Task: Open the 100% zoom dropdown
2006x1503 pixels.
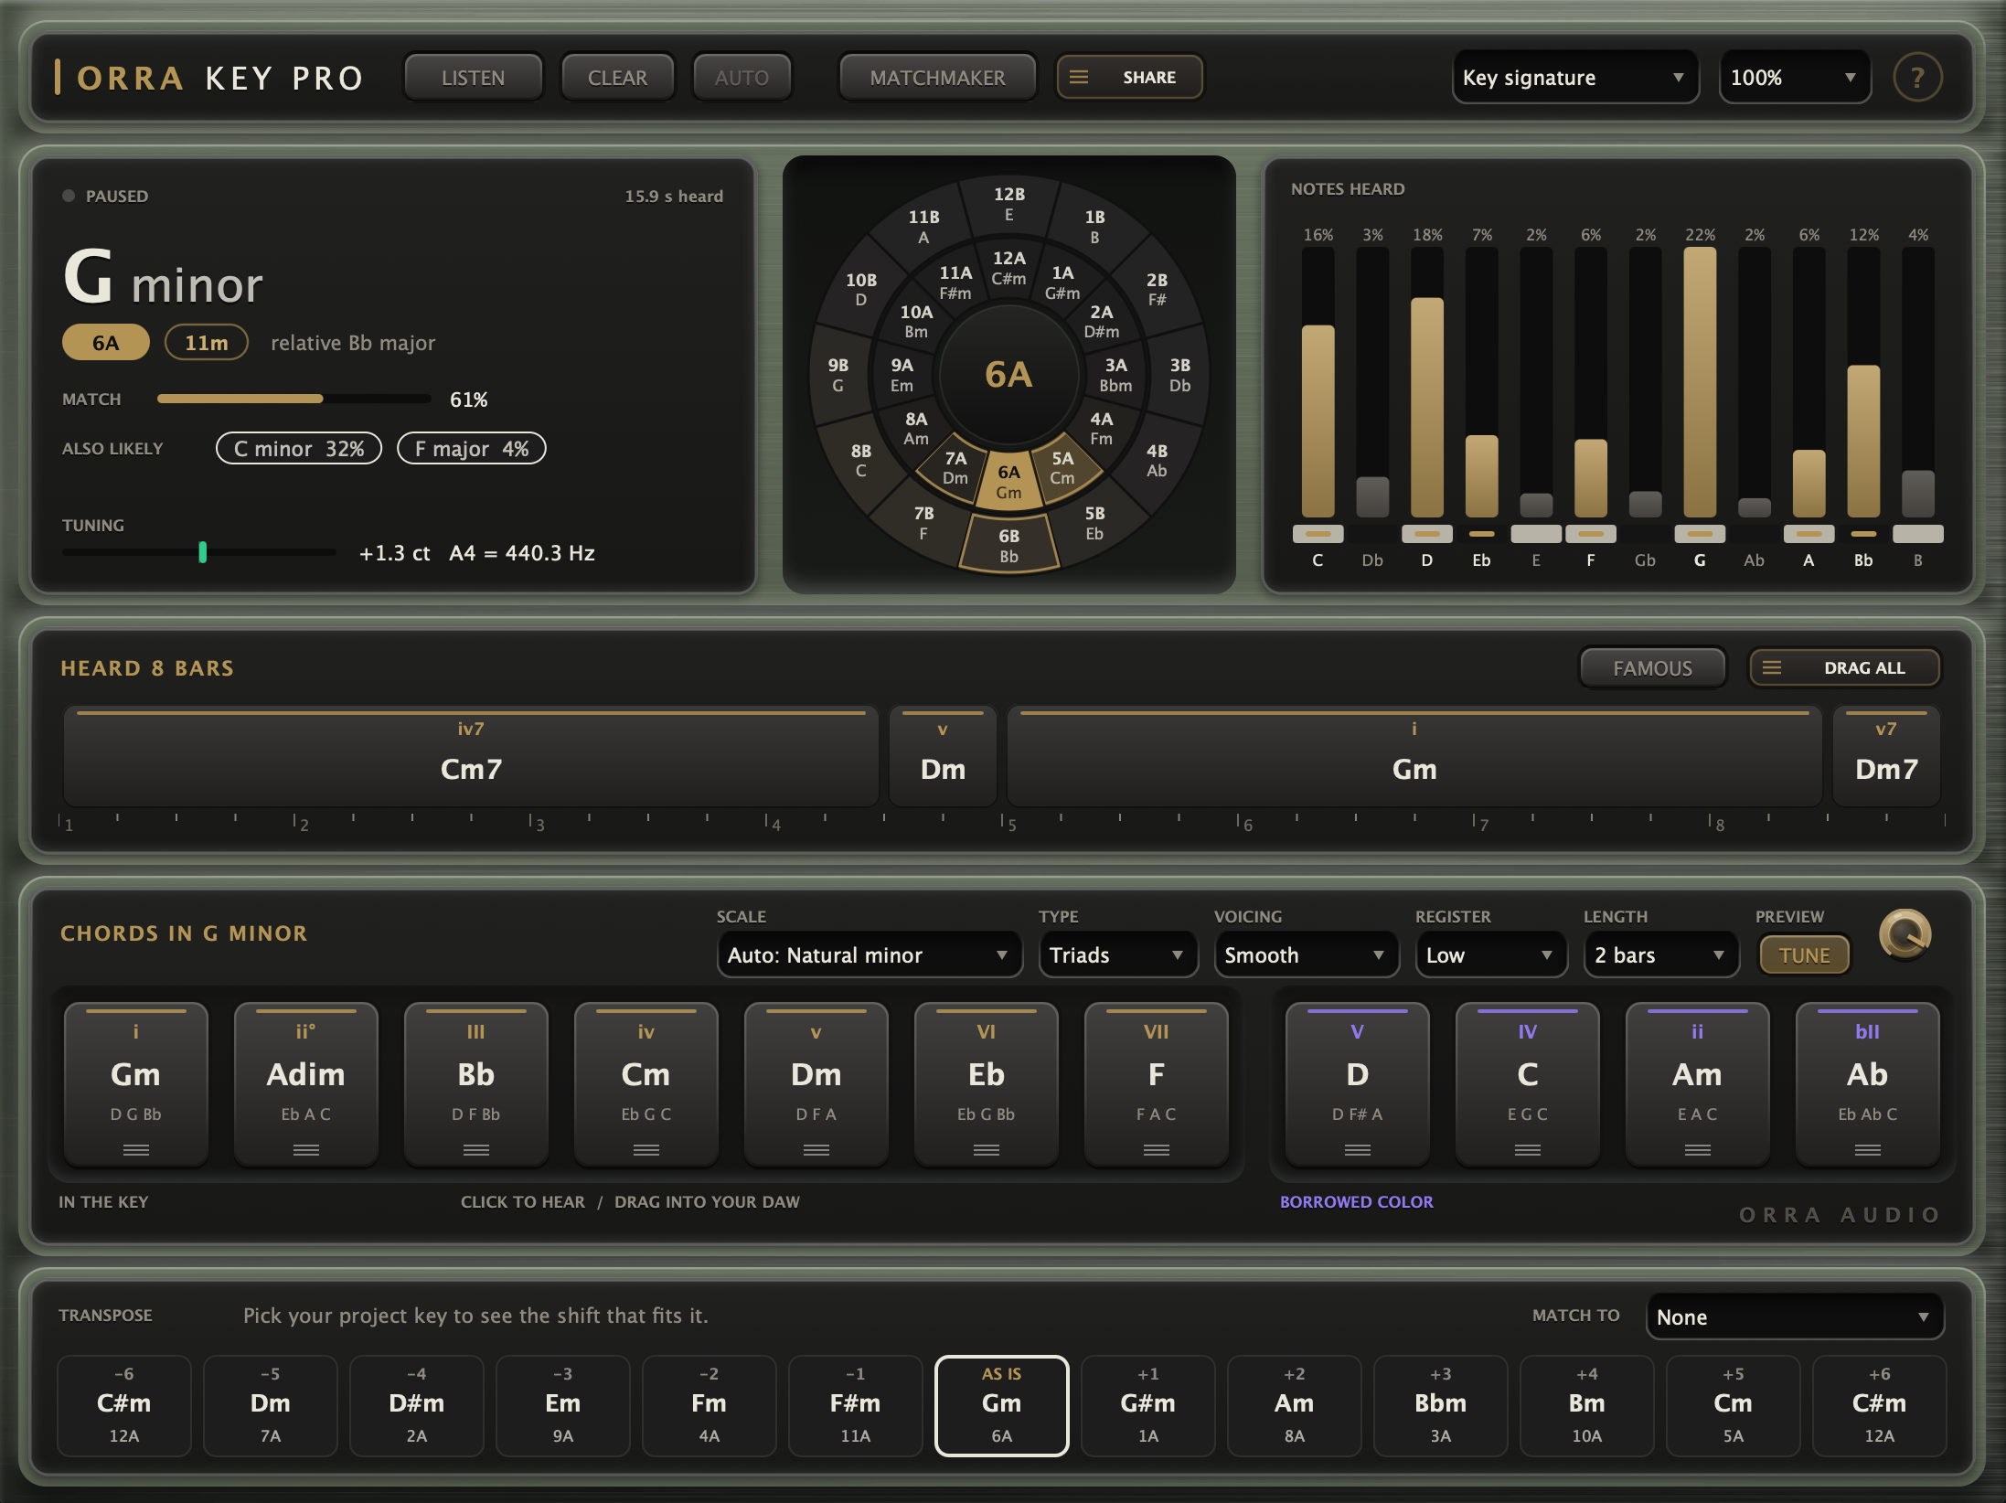Action: coord(1794,78)
